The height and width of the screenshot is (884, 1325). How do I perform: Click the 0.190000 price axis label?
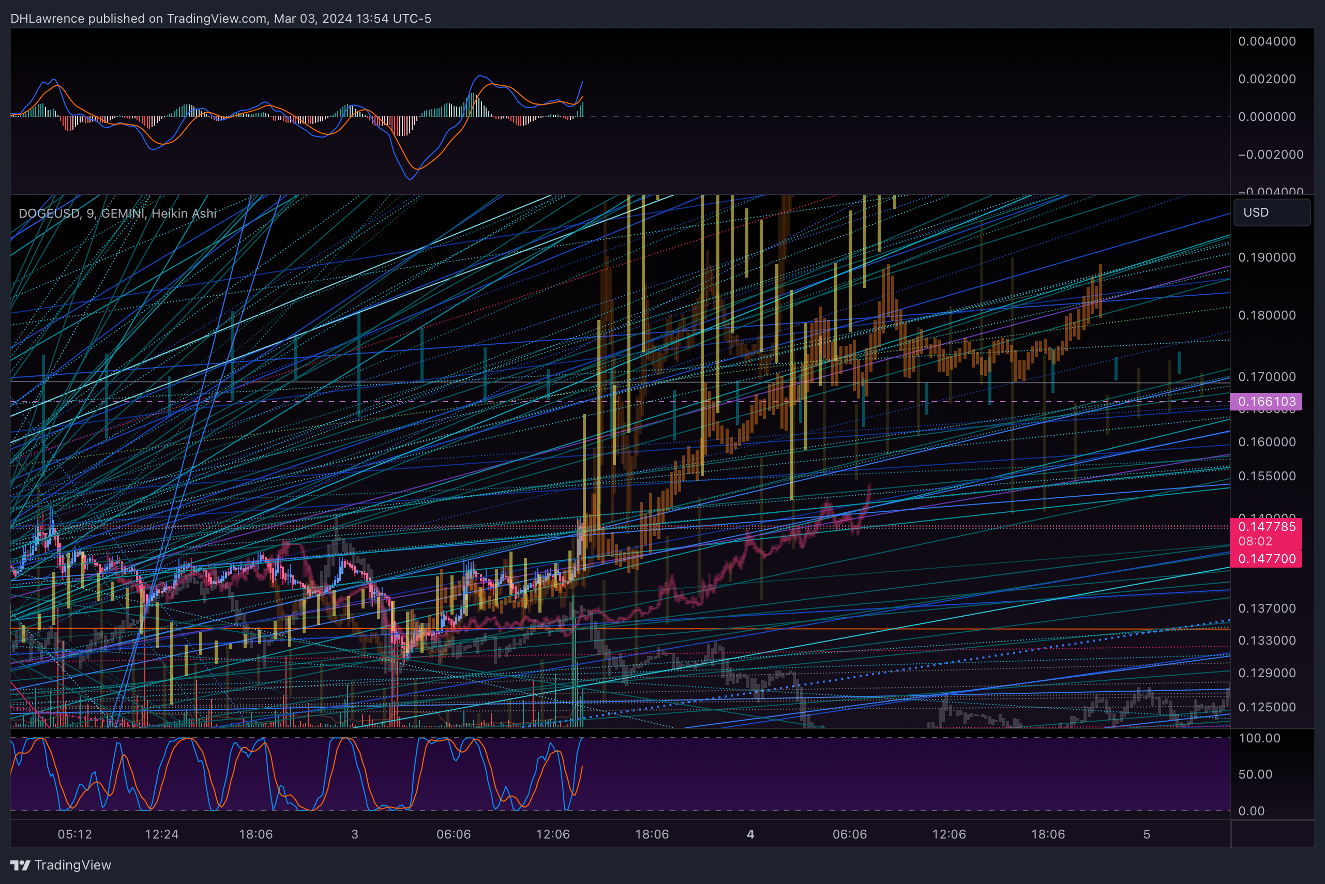point(1267,257)
